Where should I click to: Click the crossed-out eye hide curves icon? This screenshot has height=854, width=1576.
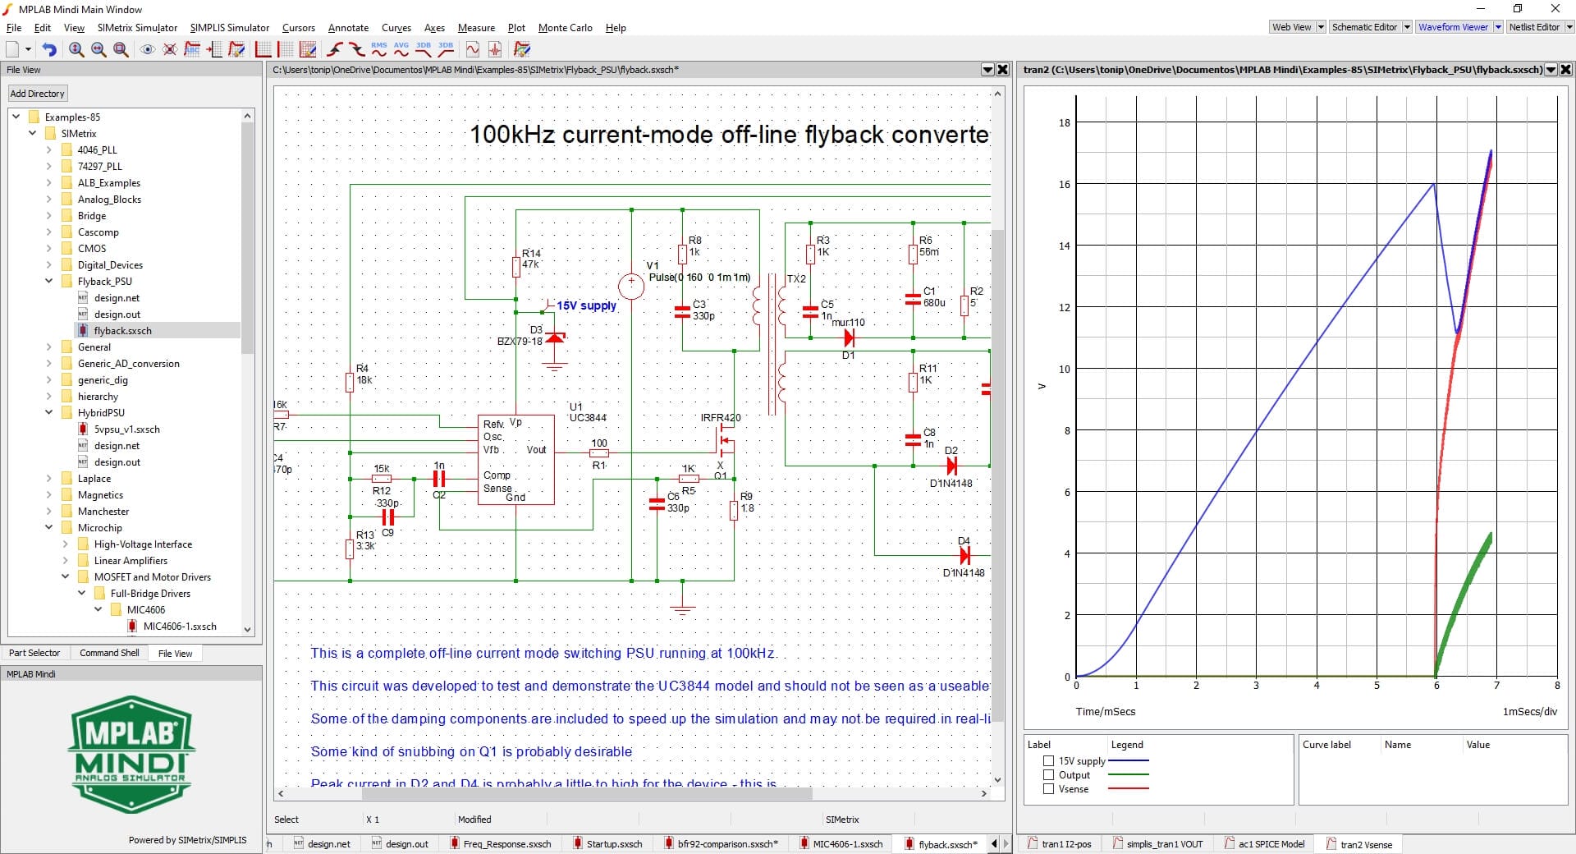coord(170,50)
